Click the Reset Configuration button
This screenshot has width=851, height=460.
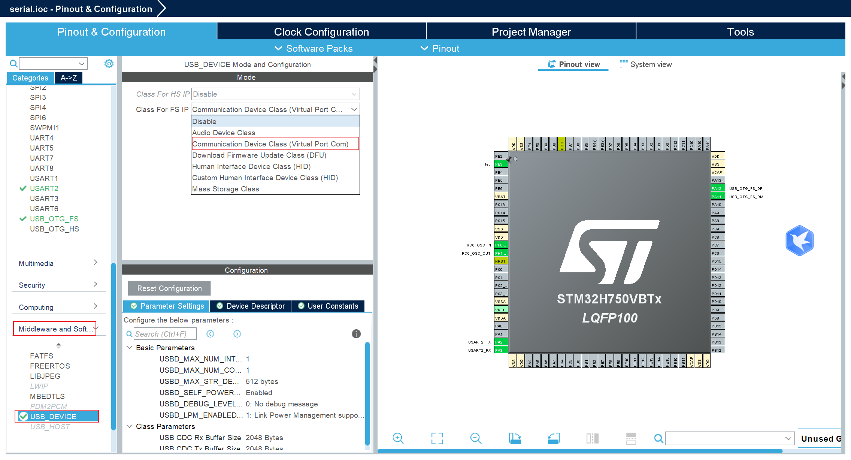[x=169, y=288]
